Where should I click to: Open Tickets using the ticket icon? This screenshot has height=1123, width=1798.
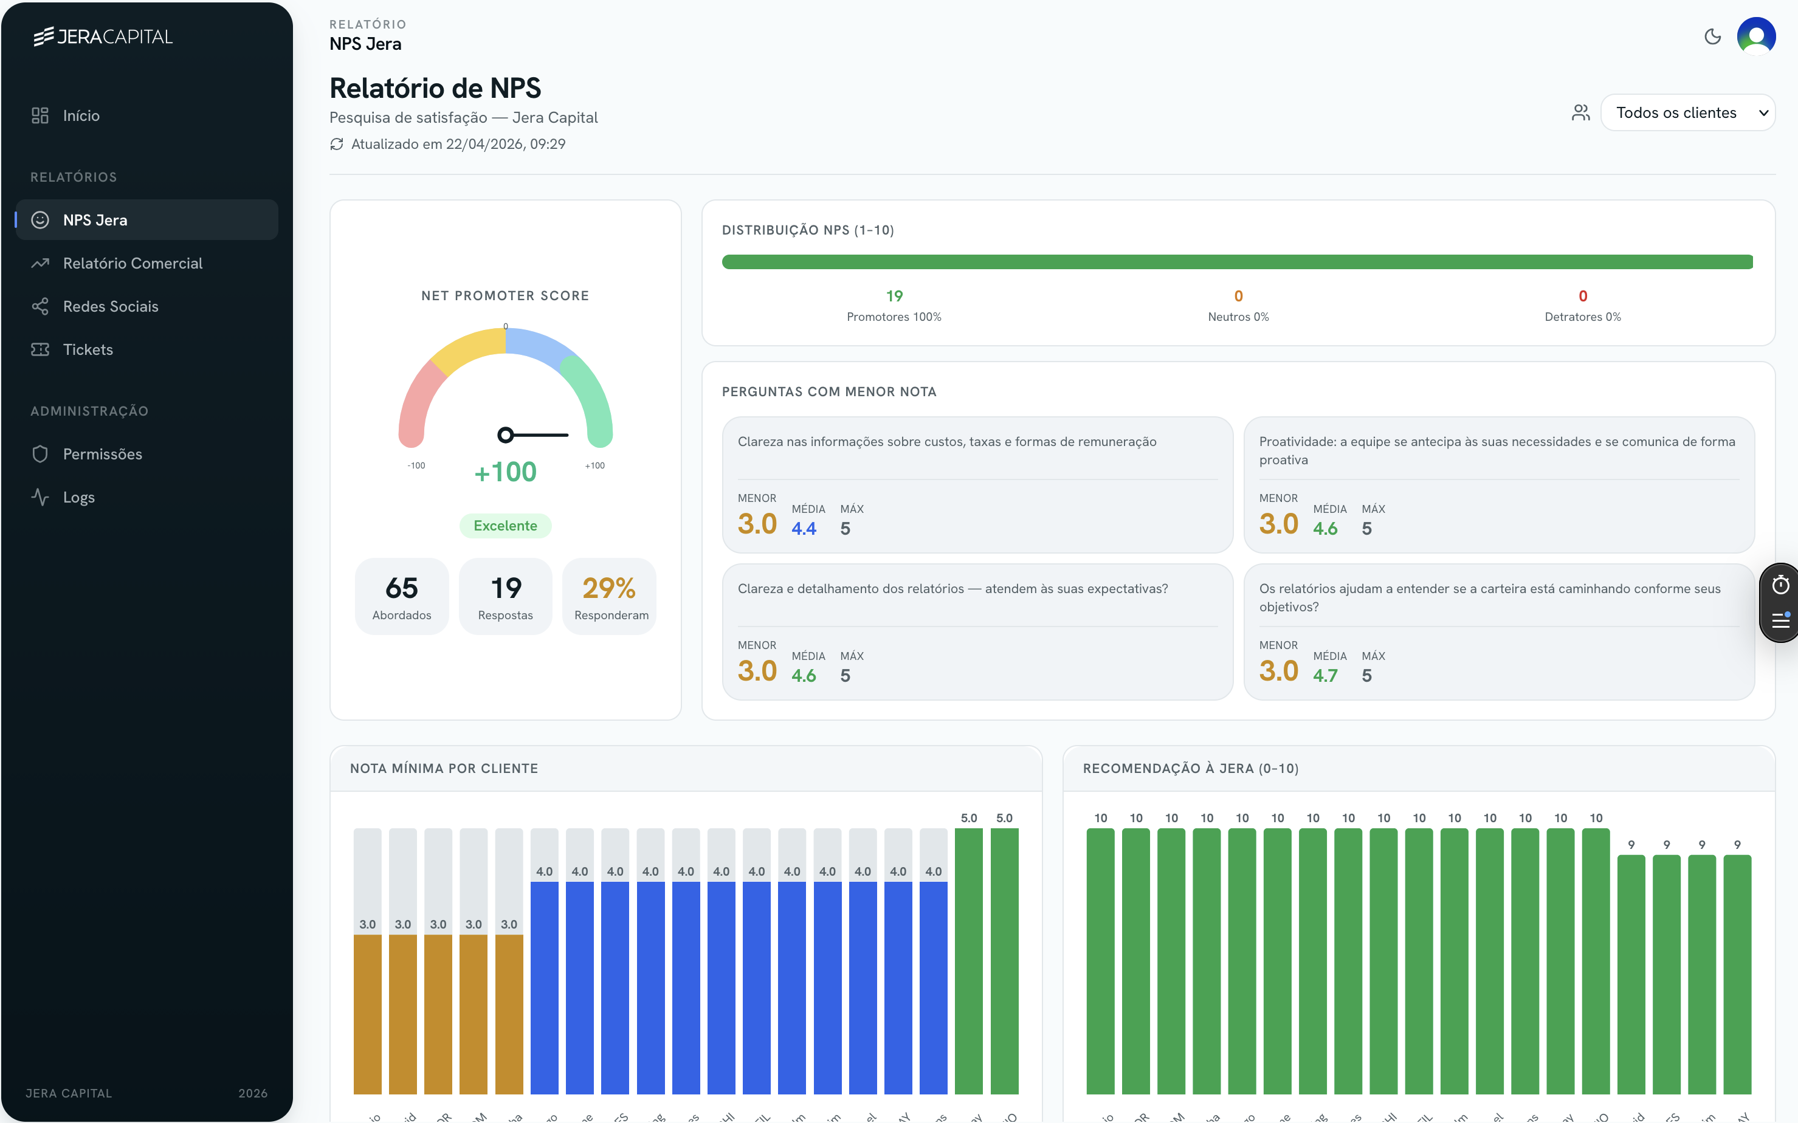pos(41,349)
